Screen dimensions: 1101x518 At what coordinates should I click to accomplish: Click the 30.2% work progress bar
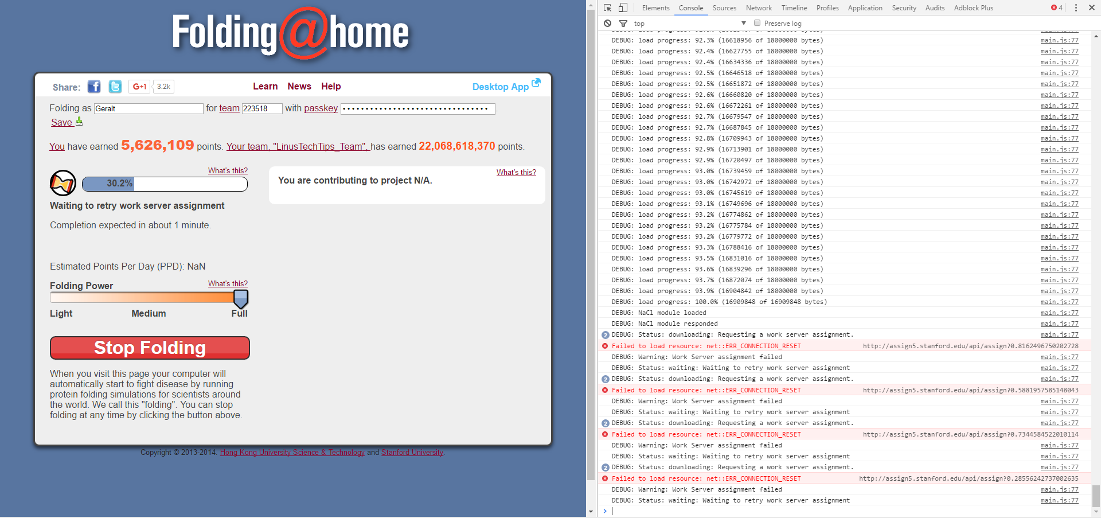coord(165,184)
